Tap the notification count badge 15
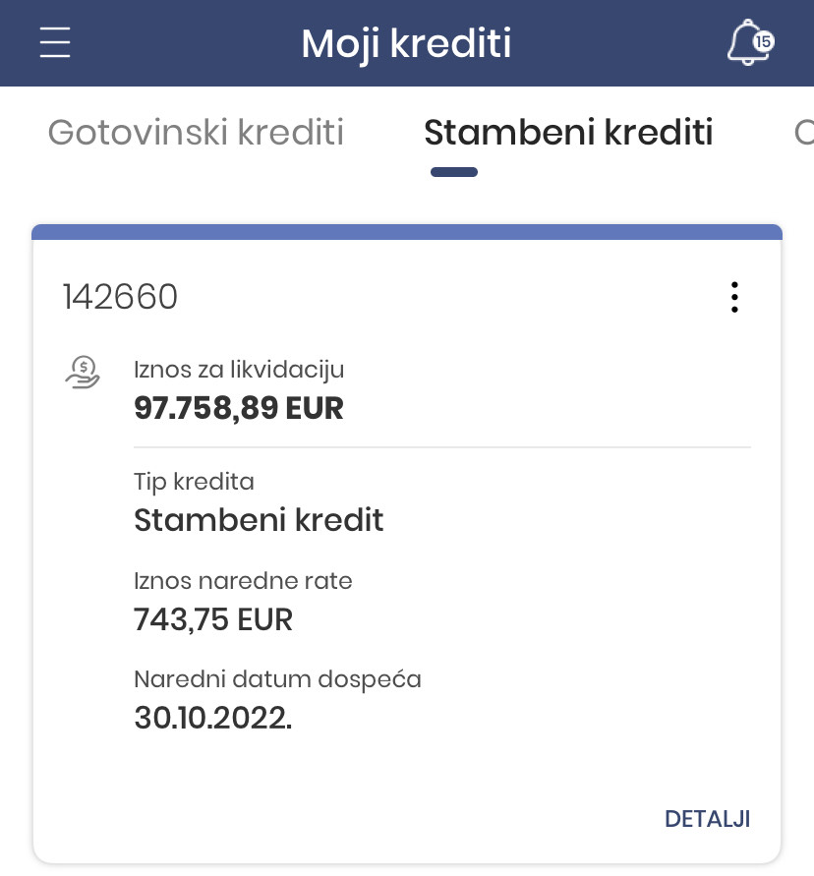The height and width of the screenshot is (876, 814). (x=763, y=41)
